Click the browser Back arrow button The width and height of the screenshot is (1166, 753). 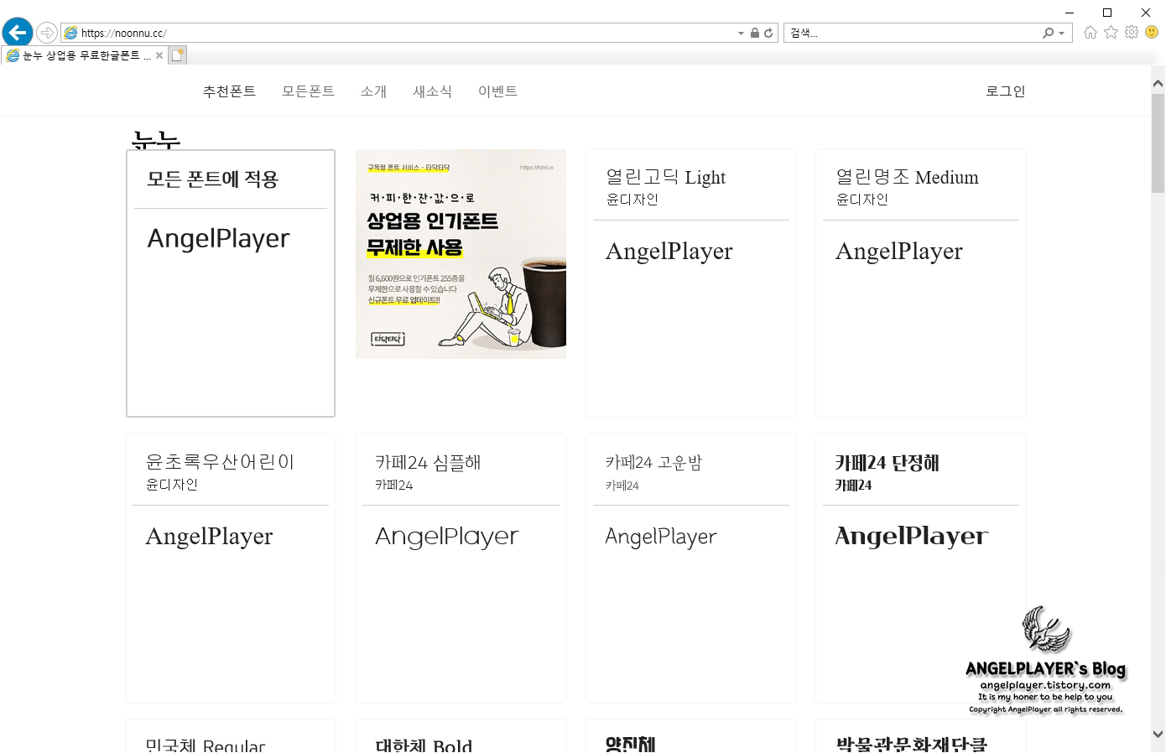pos(18,33)
